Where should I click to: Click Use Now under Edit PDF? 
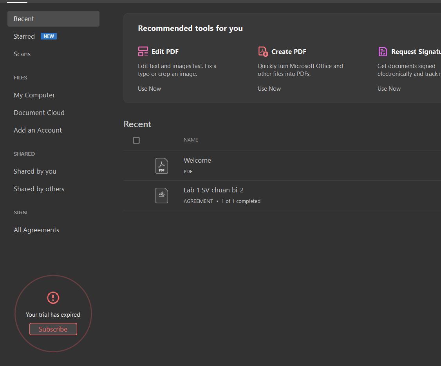tap(149, 89)
